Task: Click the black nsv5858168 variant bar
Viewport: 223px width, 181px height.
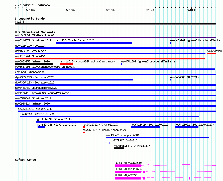Action: click(119, 148)
